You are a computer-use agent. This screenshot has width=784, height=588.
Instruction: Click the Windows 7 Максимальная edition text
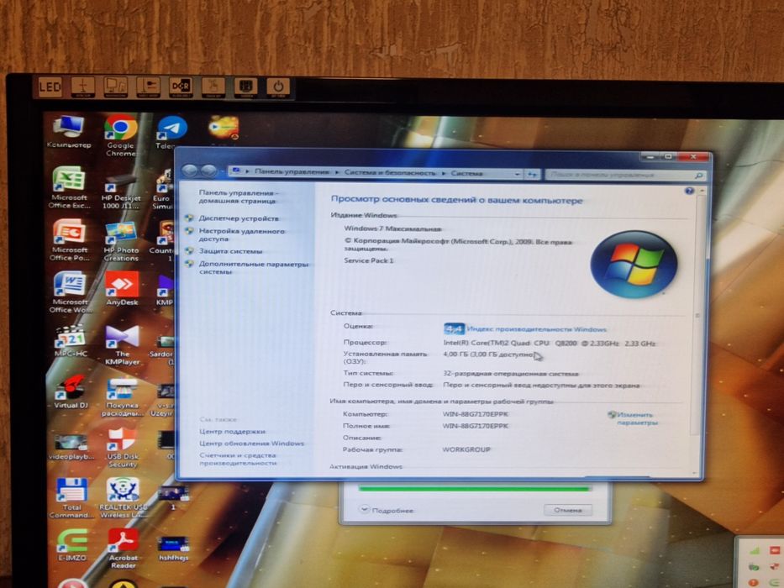click(x=392, y=228)
